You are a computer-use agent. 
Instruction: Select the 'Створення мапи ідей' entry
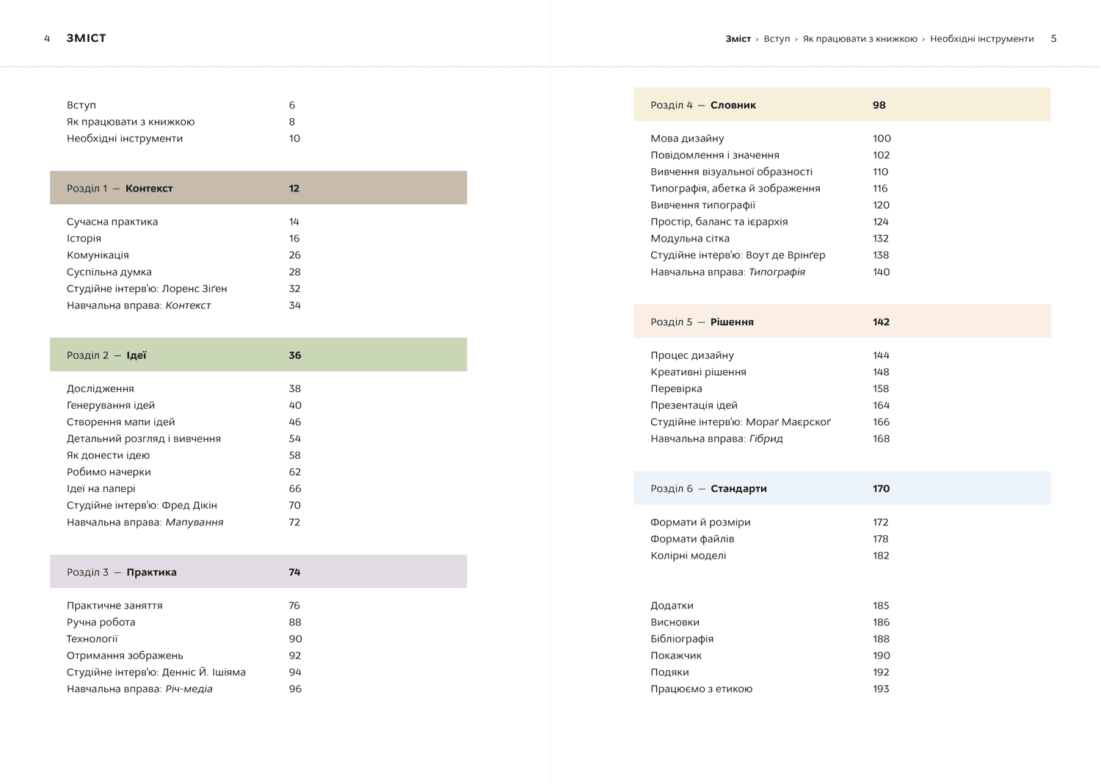click(x=121, y=422)
